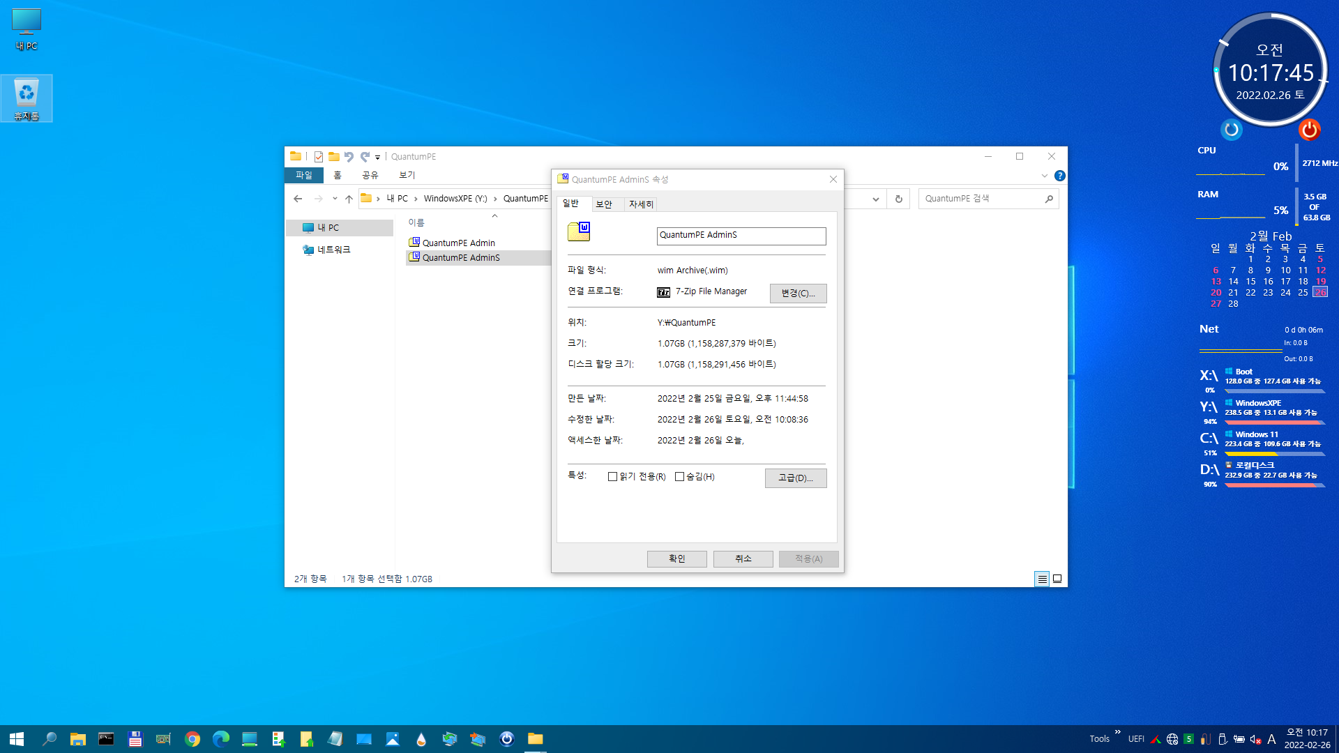This screenshot has height=753, width=1339.
Task: Expand the Tools toolbar overflow chevron
Action: tap(1117, 732)
